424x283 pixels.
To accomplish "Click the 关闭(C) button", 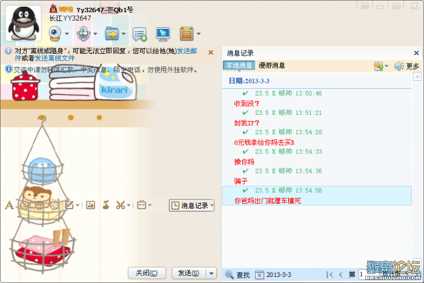I will (147, 273).
